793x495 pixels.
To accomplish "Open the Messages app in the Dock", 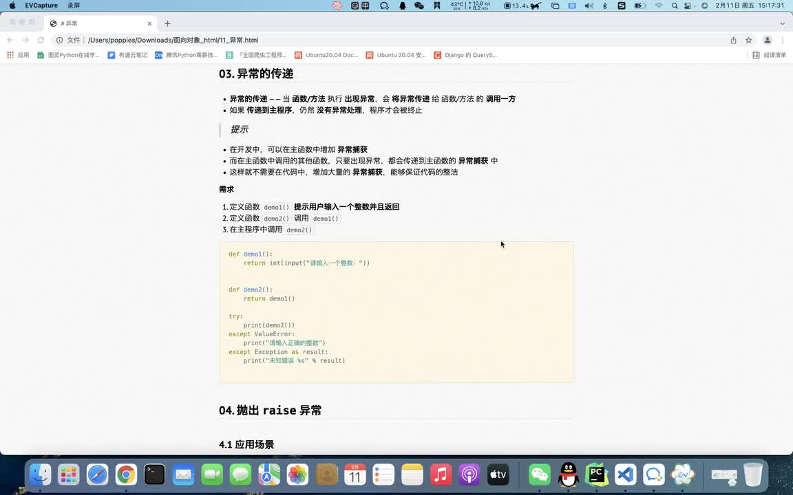I will tap(240, 475).
